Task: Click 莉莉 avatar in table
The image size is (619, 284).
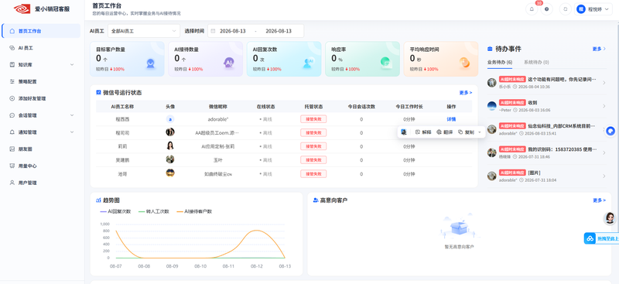Action: 170,145
